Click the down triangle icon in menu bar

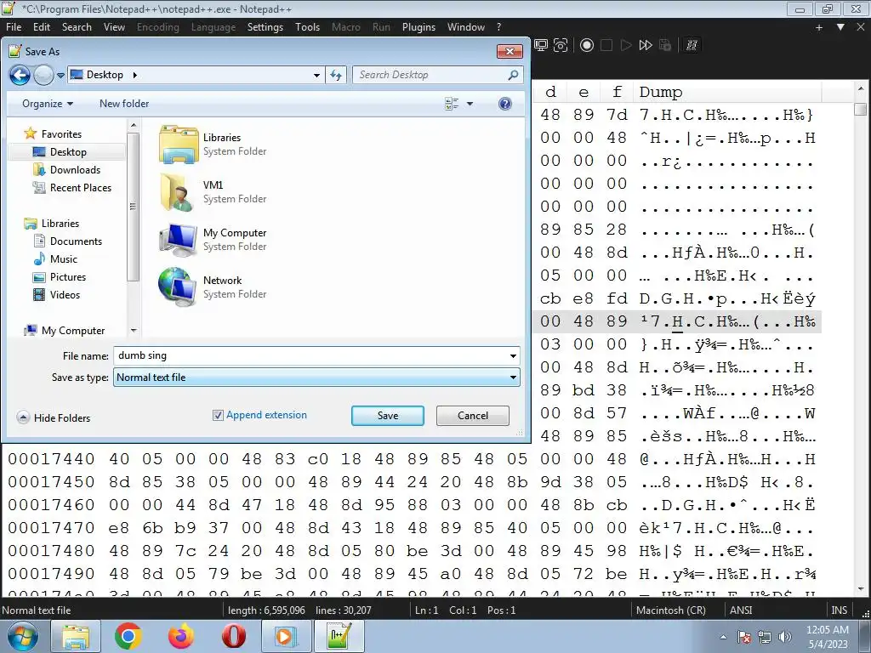click(x=840, y=27)
